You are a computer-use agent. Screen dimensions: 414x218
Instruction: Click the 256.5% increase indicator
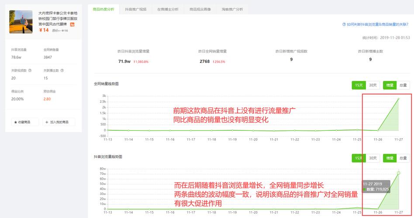click(219, 61)
